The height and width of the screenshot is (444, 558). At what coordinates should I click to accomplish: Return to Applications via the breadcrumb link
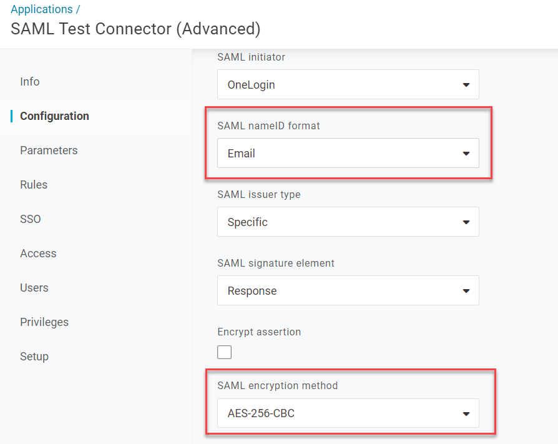(x=41, y=9)
